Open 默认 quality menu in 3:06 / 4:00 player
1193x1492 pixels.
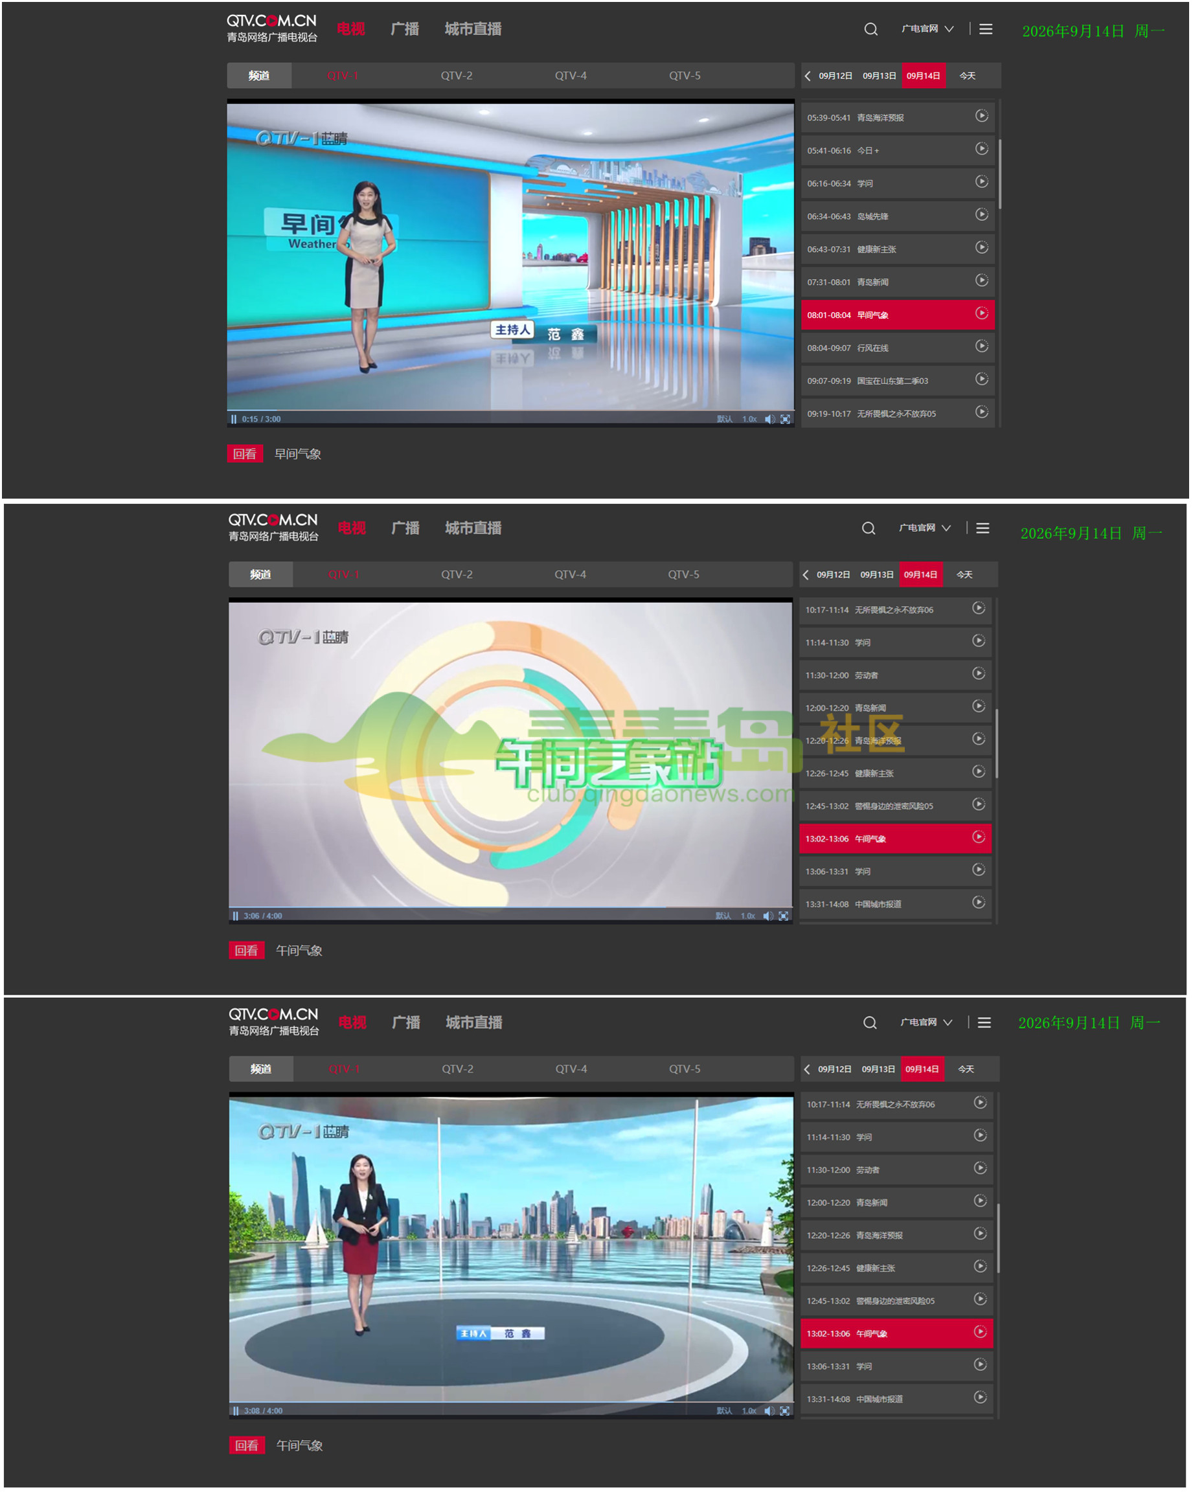tap(723, 916)
